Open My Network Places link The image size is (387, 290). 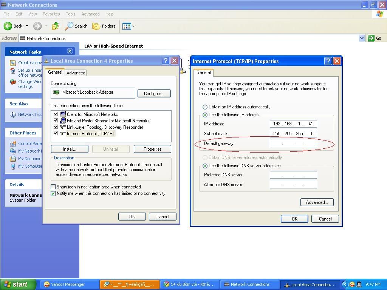pos(29,151)
